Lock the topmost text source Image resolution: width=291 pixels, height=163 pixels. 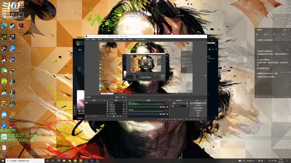click(126, 103)
